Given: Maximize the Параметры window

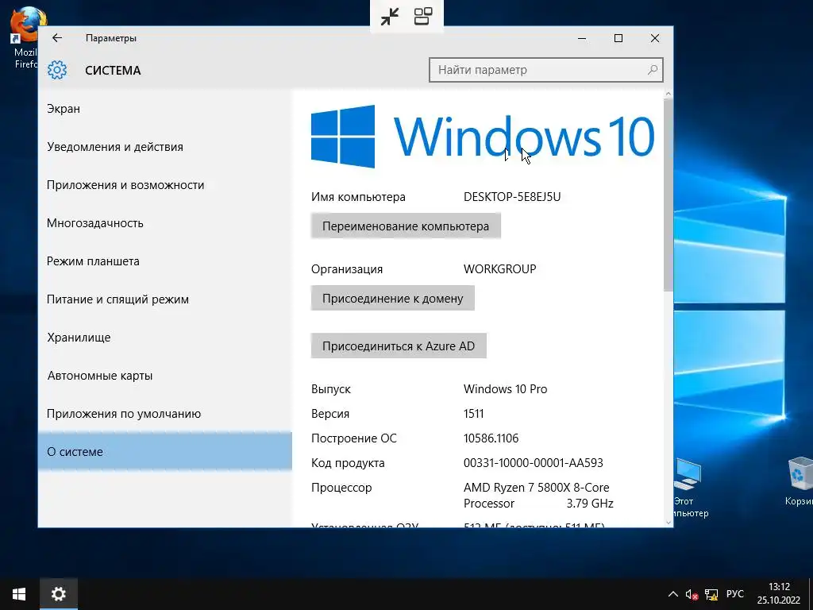Looking at the screenshot, I should click(618, 38).
